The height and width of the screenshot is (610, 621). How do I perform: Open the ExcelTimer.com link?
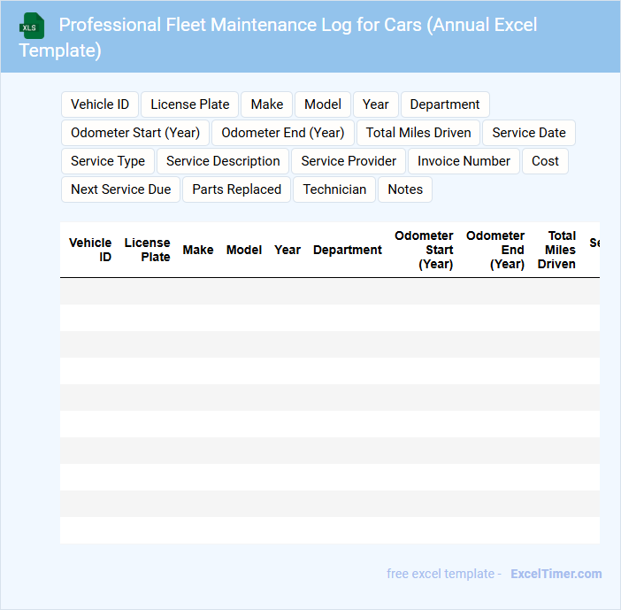point(556,574)
